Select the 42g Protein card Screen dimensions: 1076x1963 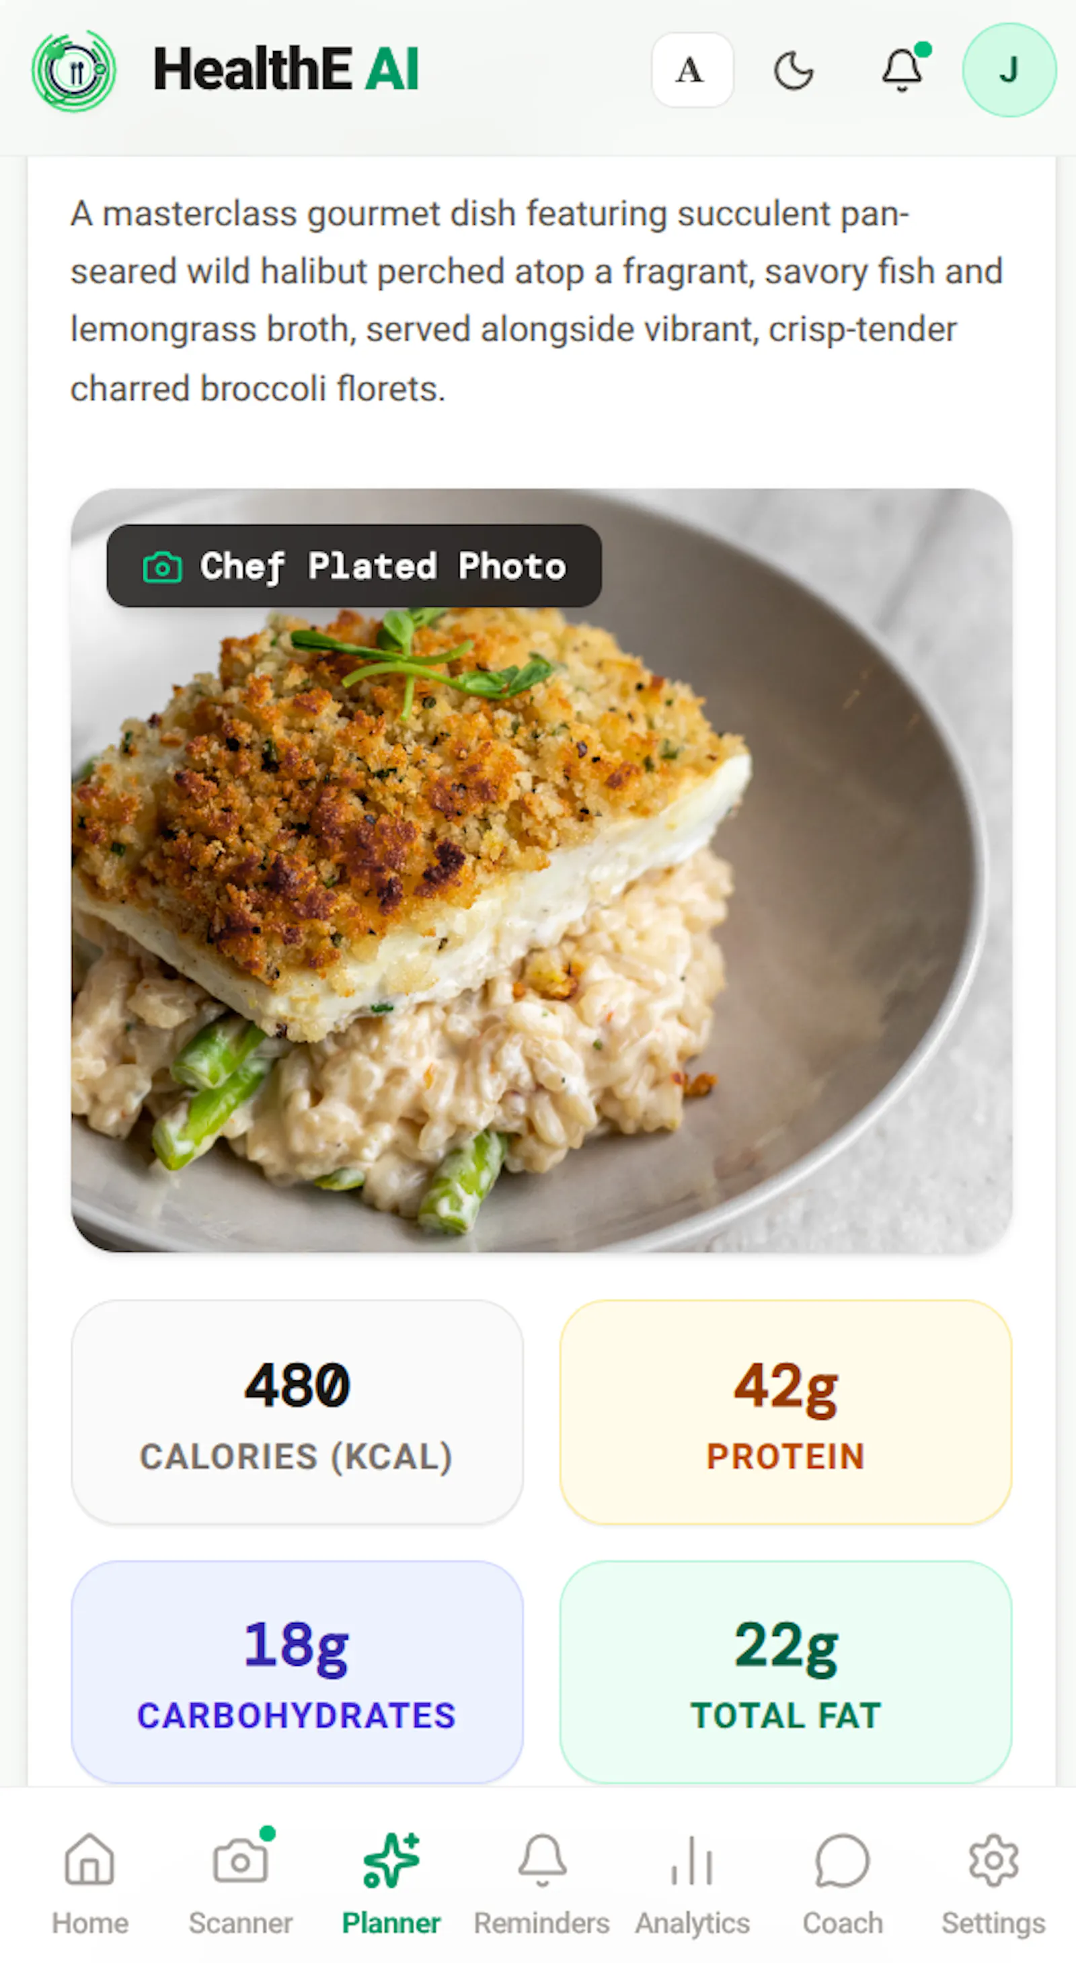tap(785, 1412)
